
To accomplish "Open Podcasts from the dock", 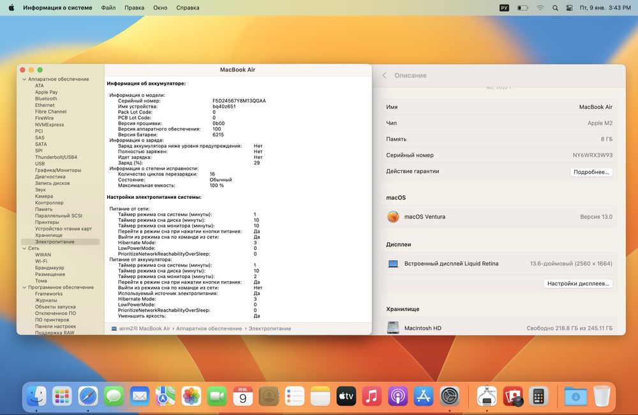I will 398,396.
